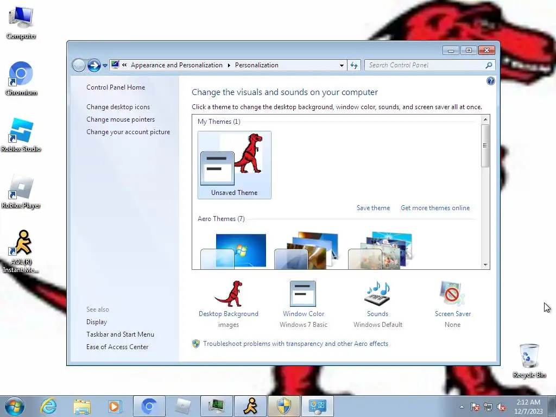556x417 pixels.
Task: Click the Forward navigation arrow
Action: (94, 65)
